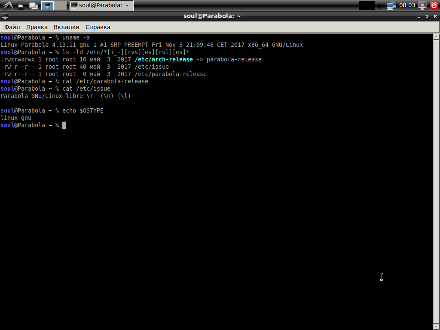Click the 'ls -ld /etc/' command text
Image resolution: width=440 pixels, height=330 pixels.
click(126, 52)
